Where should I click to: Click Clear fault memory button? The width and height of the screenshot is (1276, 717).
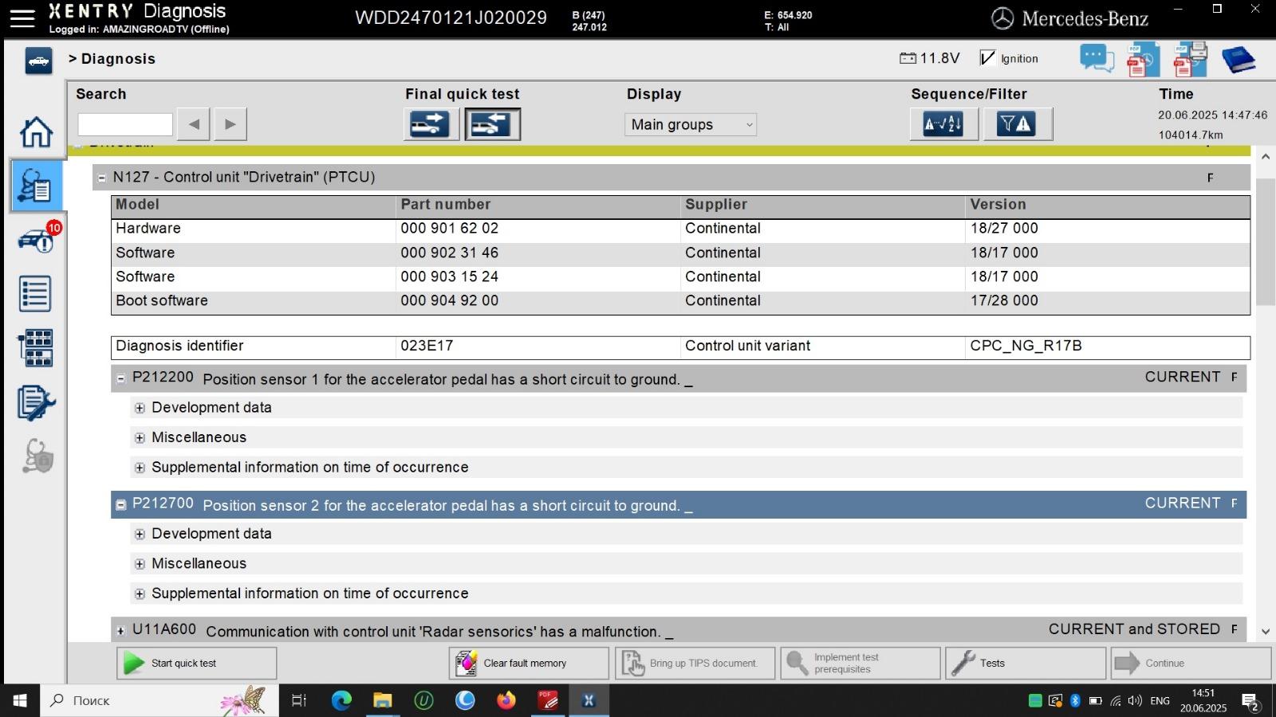coord(529,663)
